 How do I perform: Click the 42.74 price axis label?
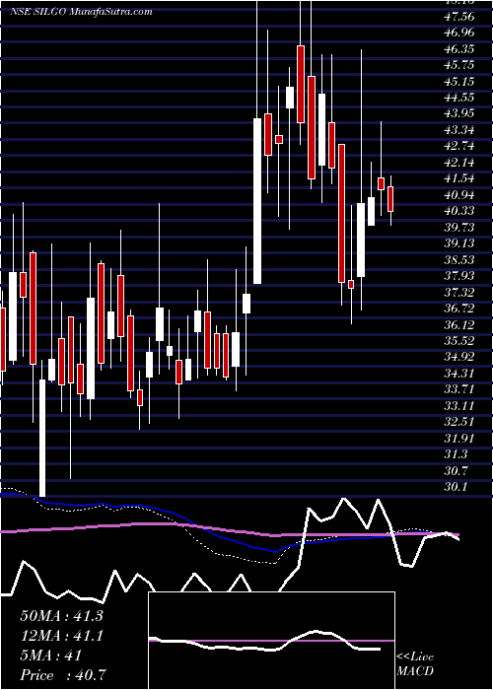click(x=459, y=147)
